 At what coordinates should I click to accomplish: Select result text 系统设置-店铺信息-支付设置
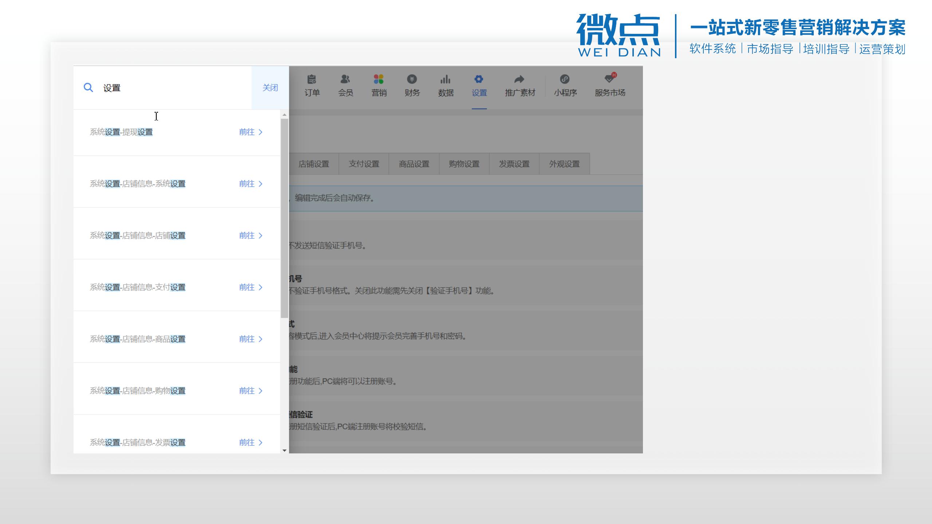[x=138, y=287]
